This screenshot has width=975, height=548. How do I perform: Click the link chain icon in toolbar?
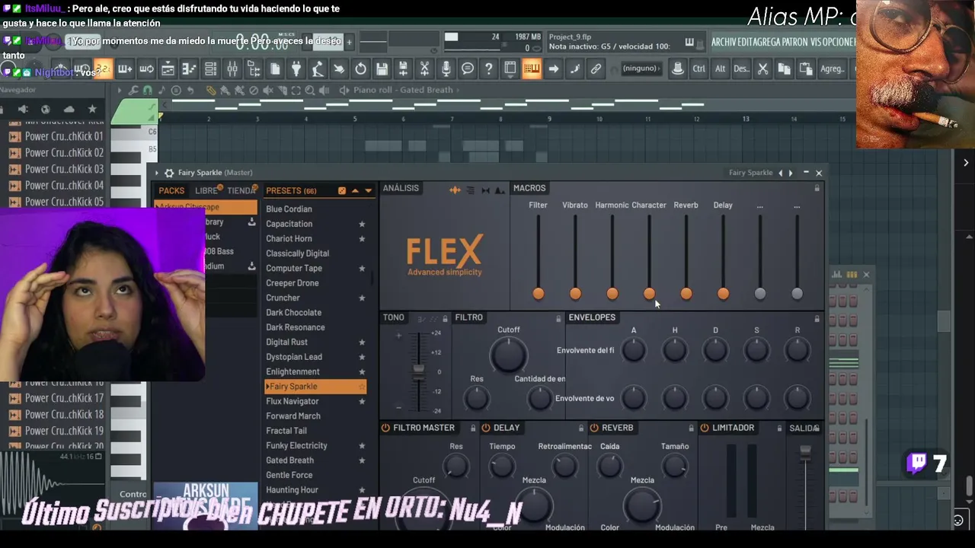pos(596,69)
